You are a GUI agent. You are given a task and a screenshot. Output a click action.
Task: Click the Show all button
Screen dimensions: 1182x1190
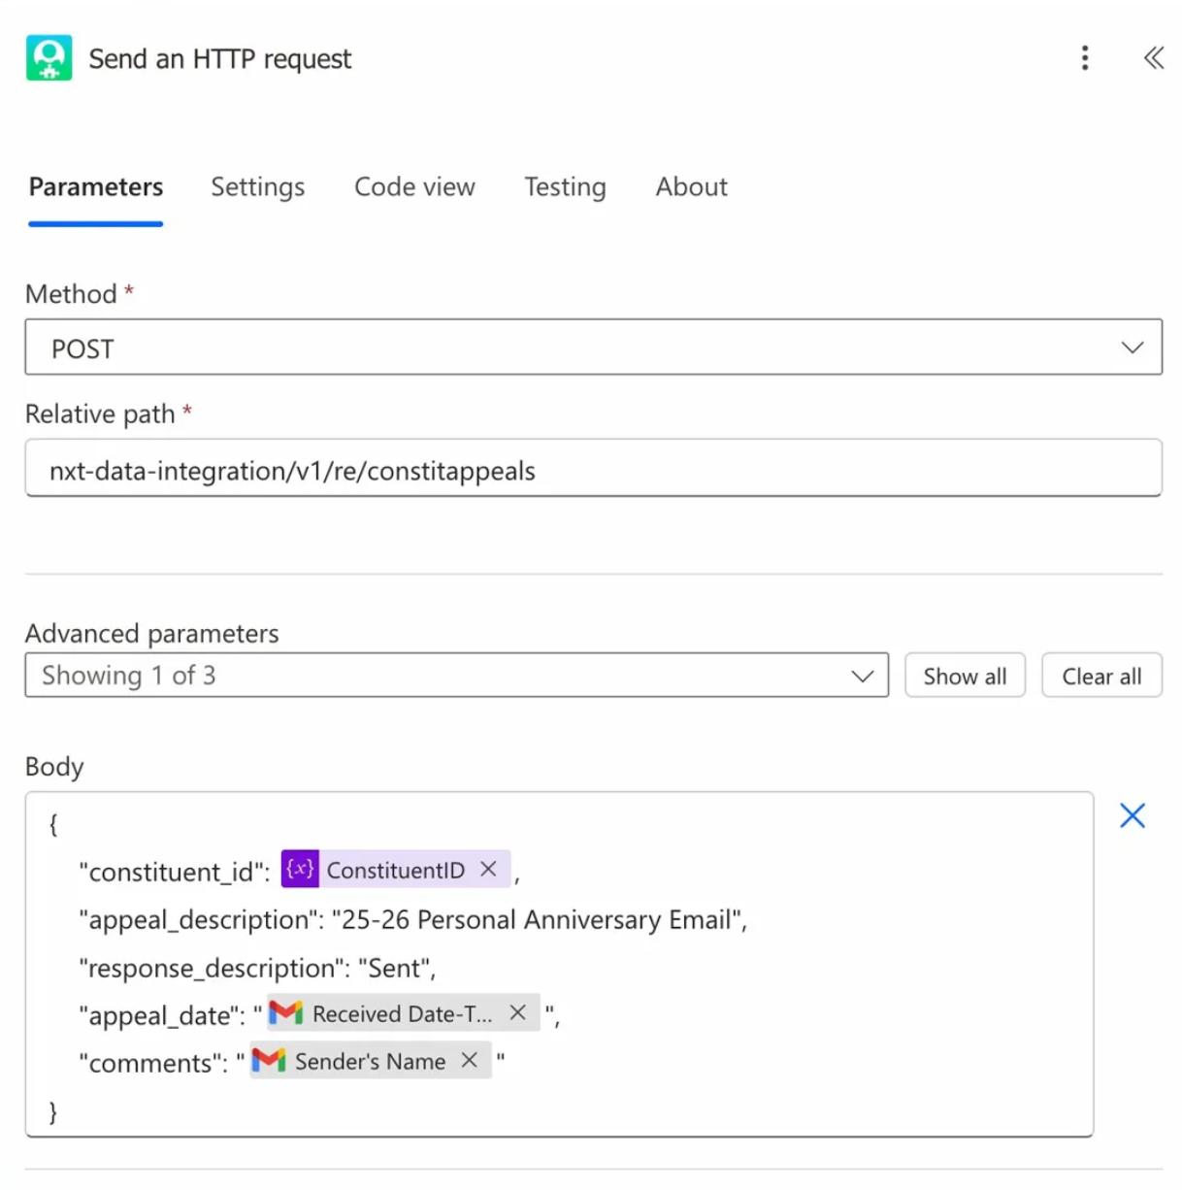[x=965, y=676]
